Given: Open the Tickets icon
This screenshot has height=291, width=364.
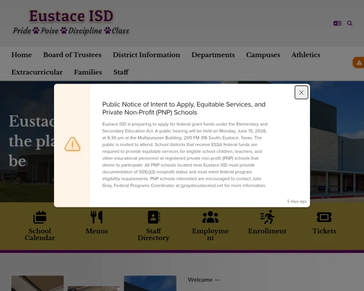Looking at the screenshot, I should coord(324,217).
